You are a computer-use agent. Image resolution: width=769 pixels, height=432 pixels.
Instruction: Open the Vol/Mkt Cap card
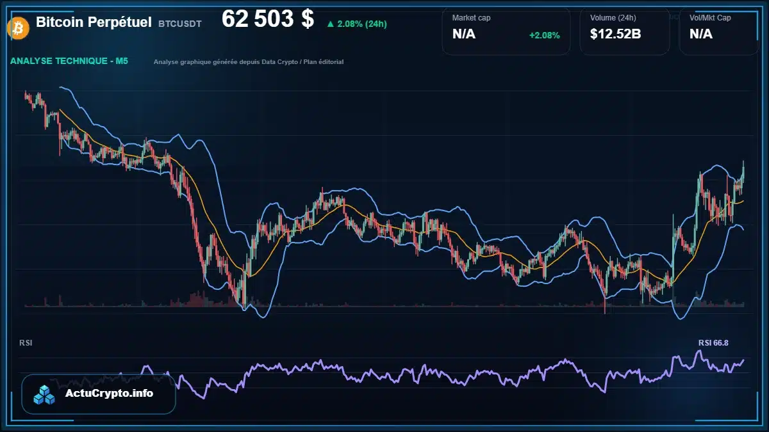719,31
